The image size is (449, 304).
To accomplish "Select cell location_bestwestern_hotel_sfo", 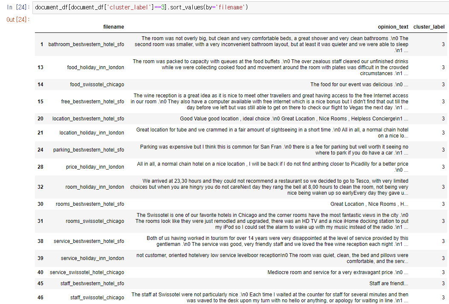I will pyautogui.click(x=88, y=118).
